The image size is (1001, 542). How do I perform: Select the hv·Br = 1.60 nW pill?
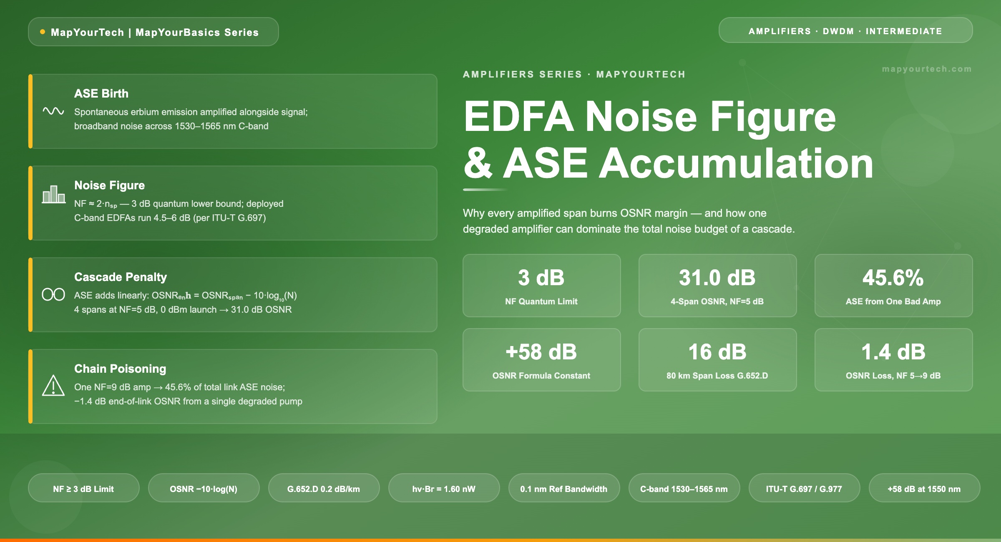444,488
